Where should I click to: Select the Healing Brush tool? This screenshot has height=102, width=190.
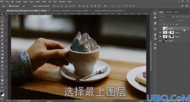point(2,36)
